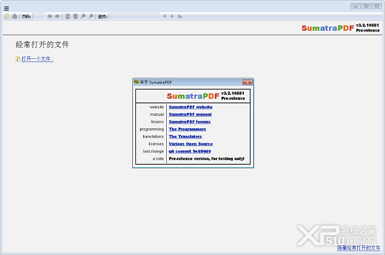385x255 pixels.
Task: Click the zoom out magnifier icon
Action: [83, 17]
